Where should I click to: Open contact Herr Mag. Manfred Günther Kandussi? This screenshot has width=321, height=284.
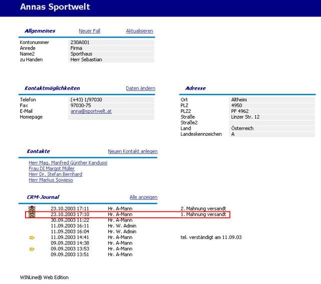coord(68,163)
